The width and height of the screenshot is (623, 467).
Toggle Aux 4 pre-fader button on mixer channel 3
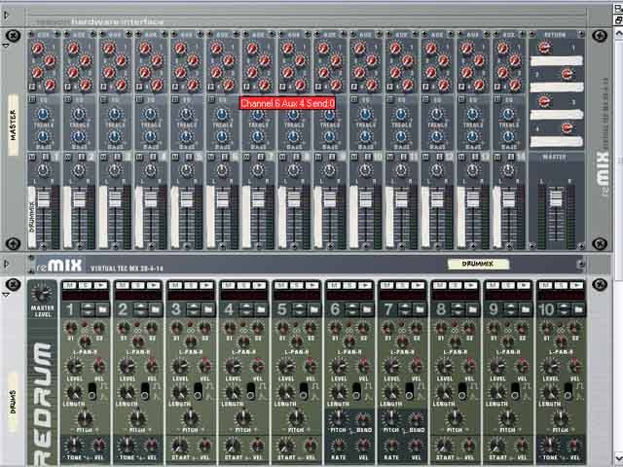104,87
